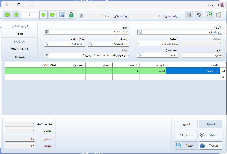Open the warehouse lookup beside ١-عام
Screen dimensions: 227x154
tap(139, 55)
